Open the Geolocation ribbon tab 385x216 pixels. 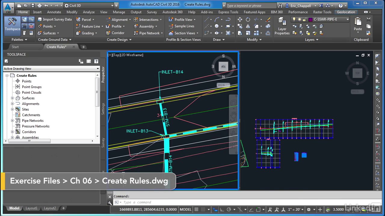[x=346, y=12]
